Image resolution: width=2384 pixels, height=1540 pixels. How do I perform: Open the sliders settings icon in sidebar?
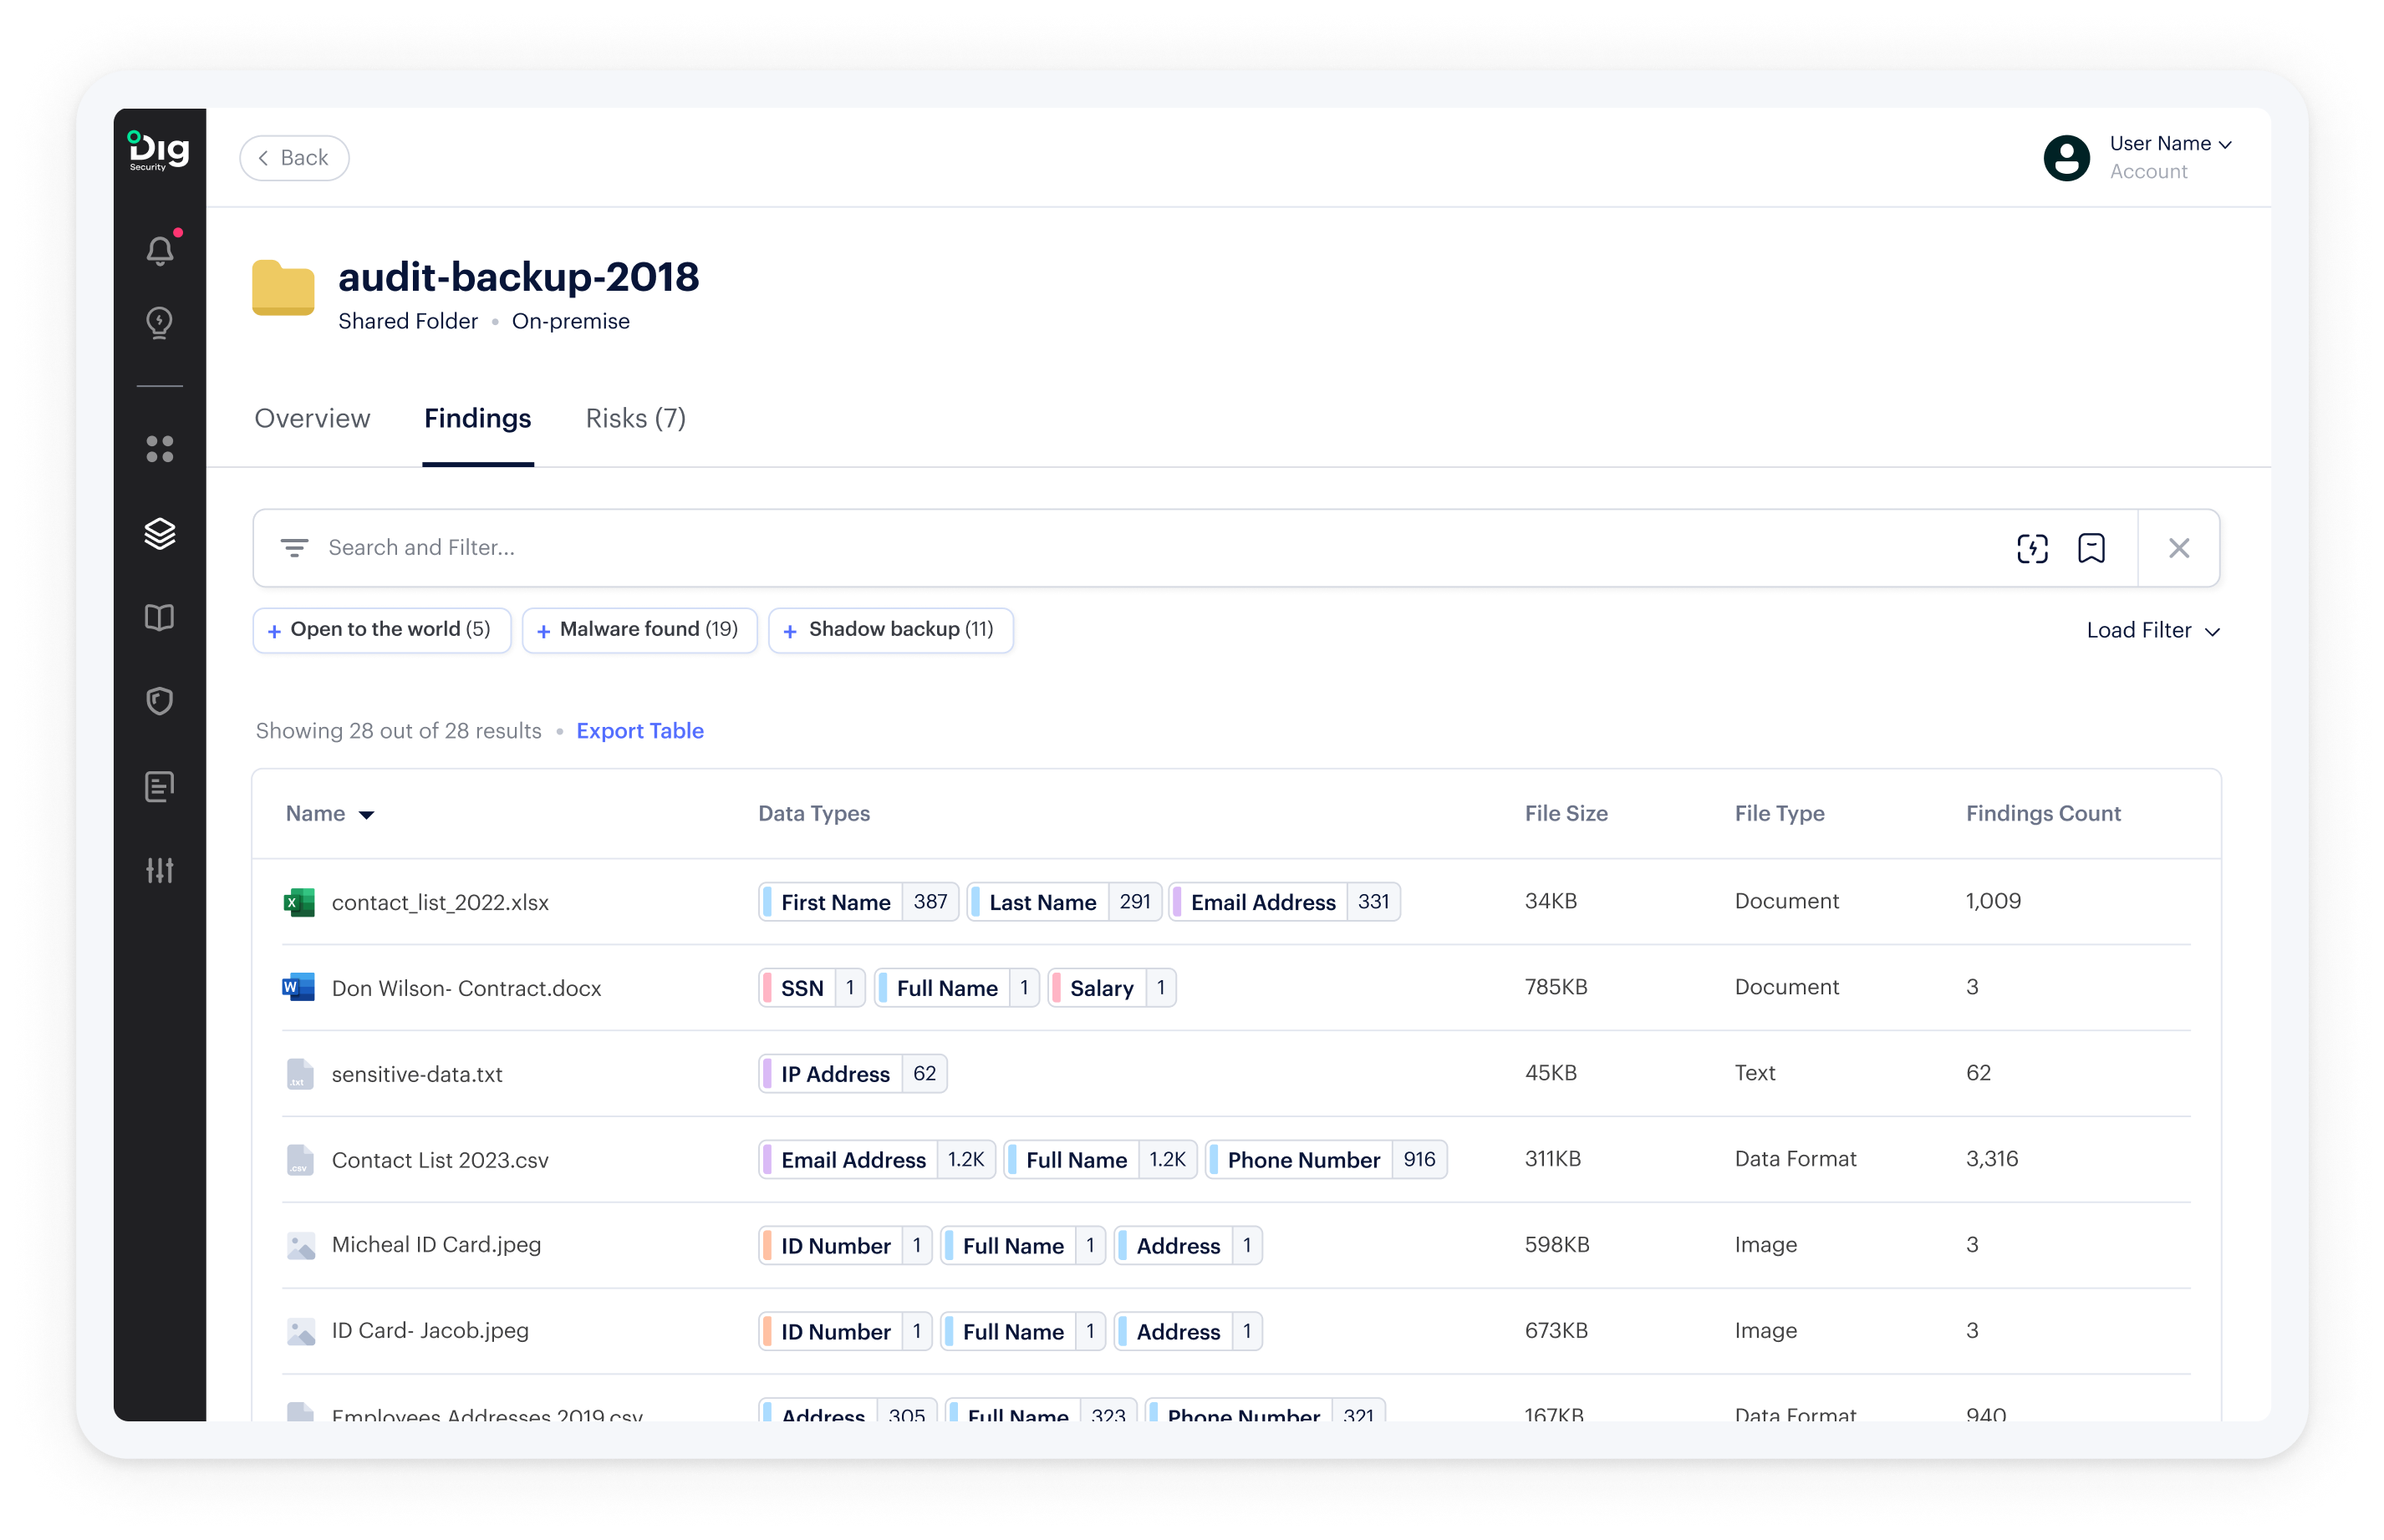pyautogui.click(x=160, y=870)
